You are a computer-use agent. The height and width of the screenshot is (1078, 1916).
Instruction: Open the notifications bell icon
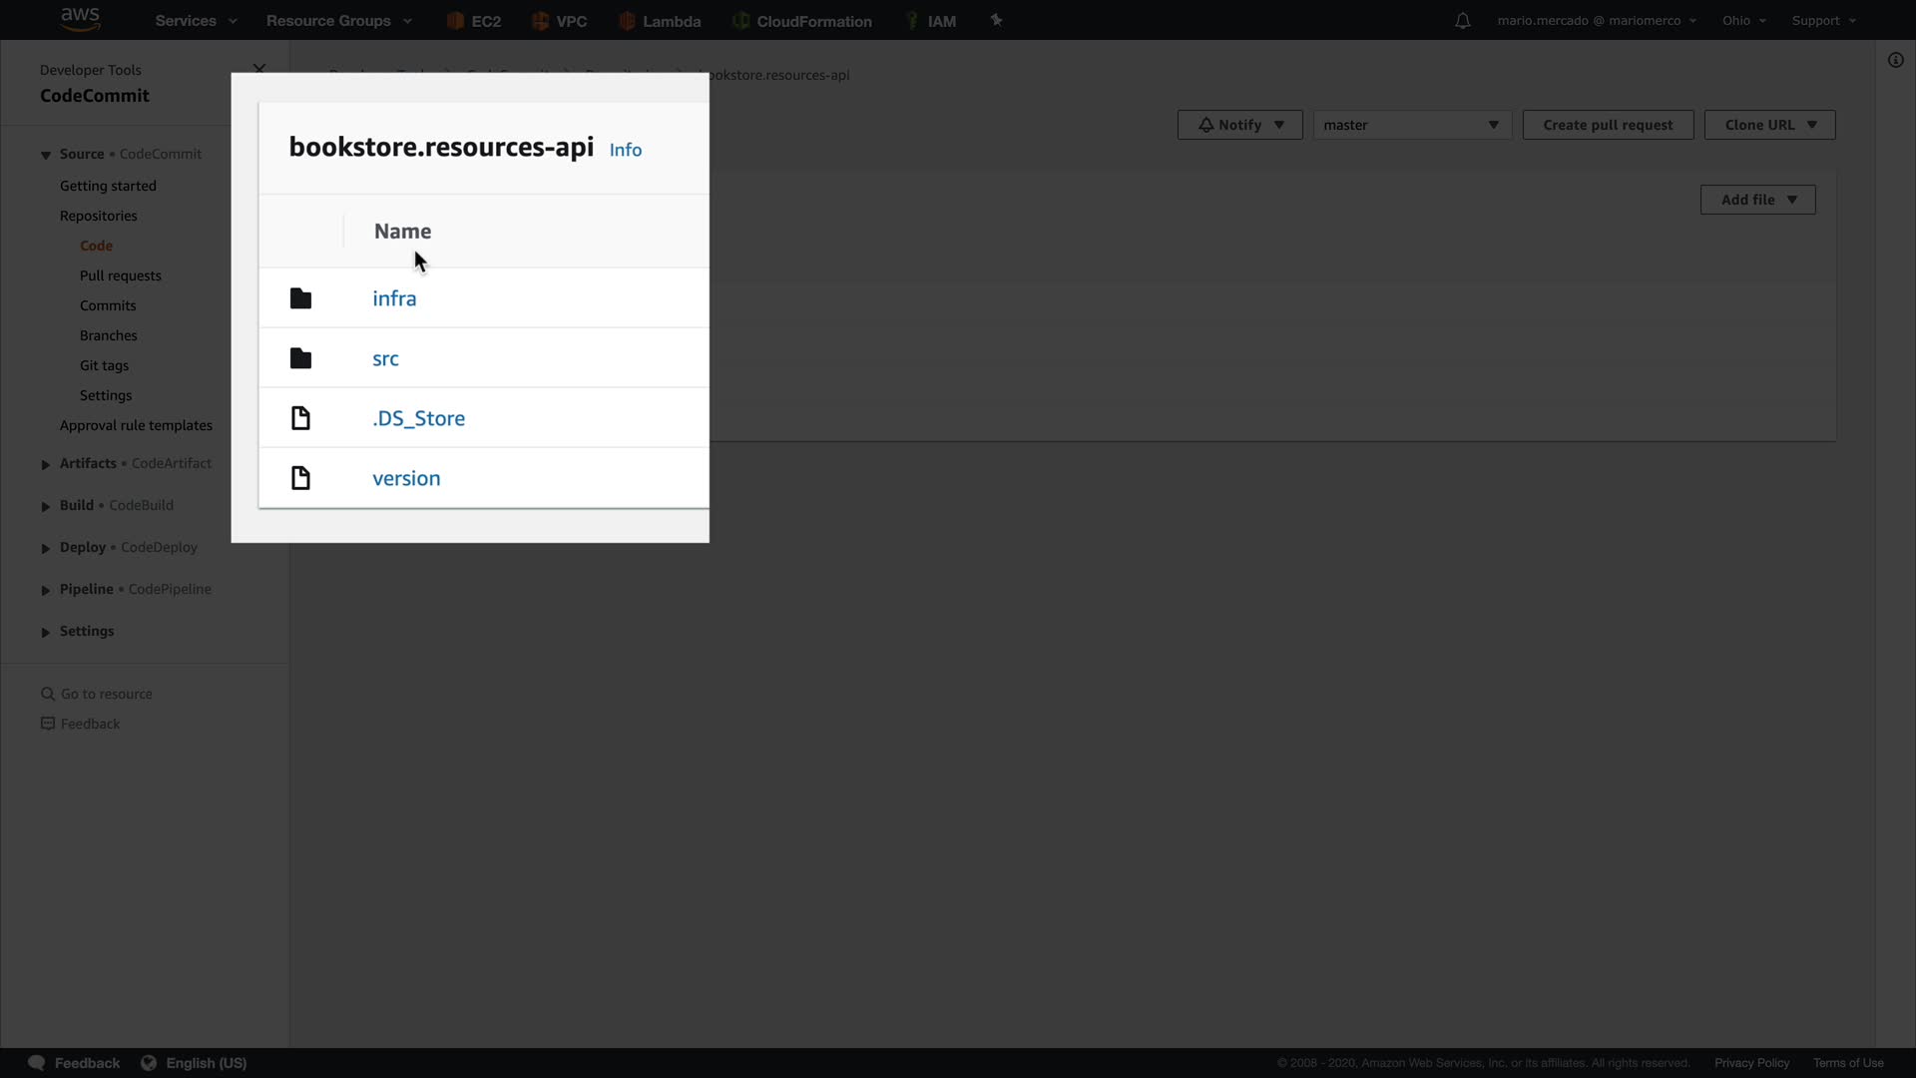tap(1462, 21)
